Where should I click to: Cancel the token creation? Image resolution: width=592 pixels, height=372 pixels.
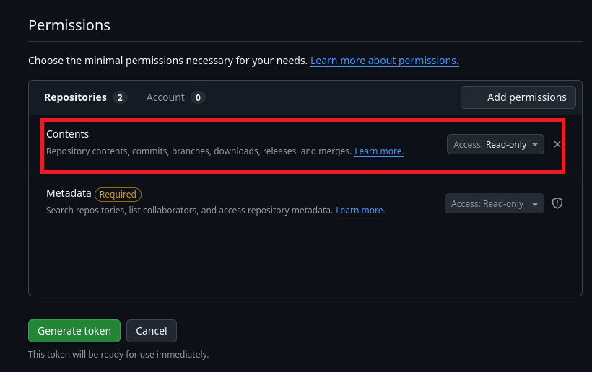point(152,331)
